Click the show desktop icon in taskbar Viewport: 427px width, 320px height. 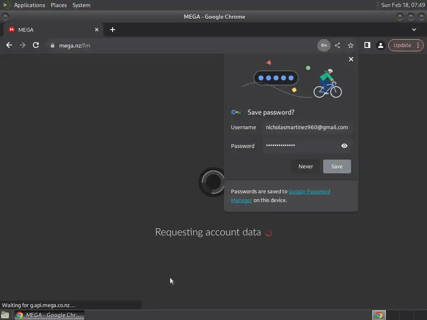[x=5, y=315]
